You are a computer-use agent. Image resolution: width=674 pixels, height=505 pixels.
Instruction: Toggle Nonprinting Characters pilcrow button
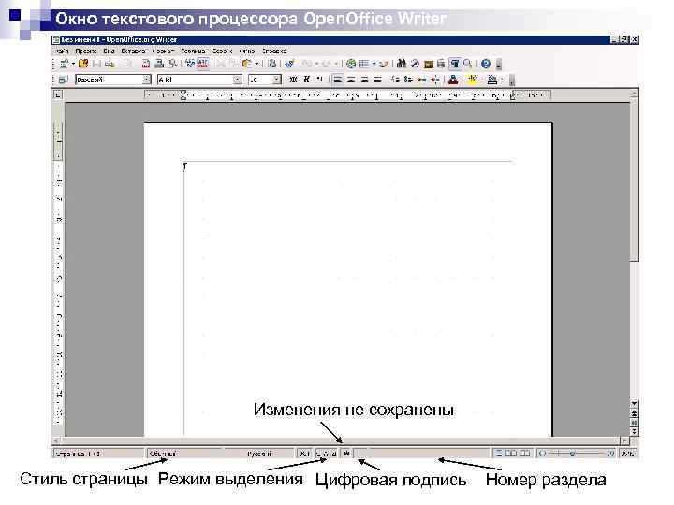click(x=454, y=65)
